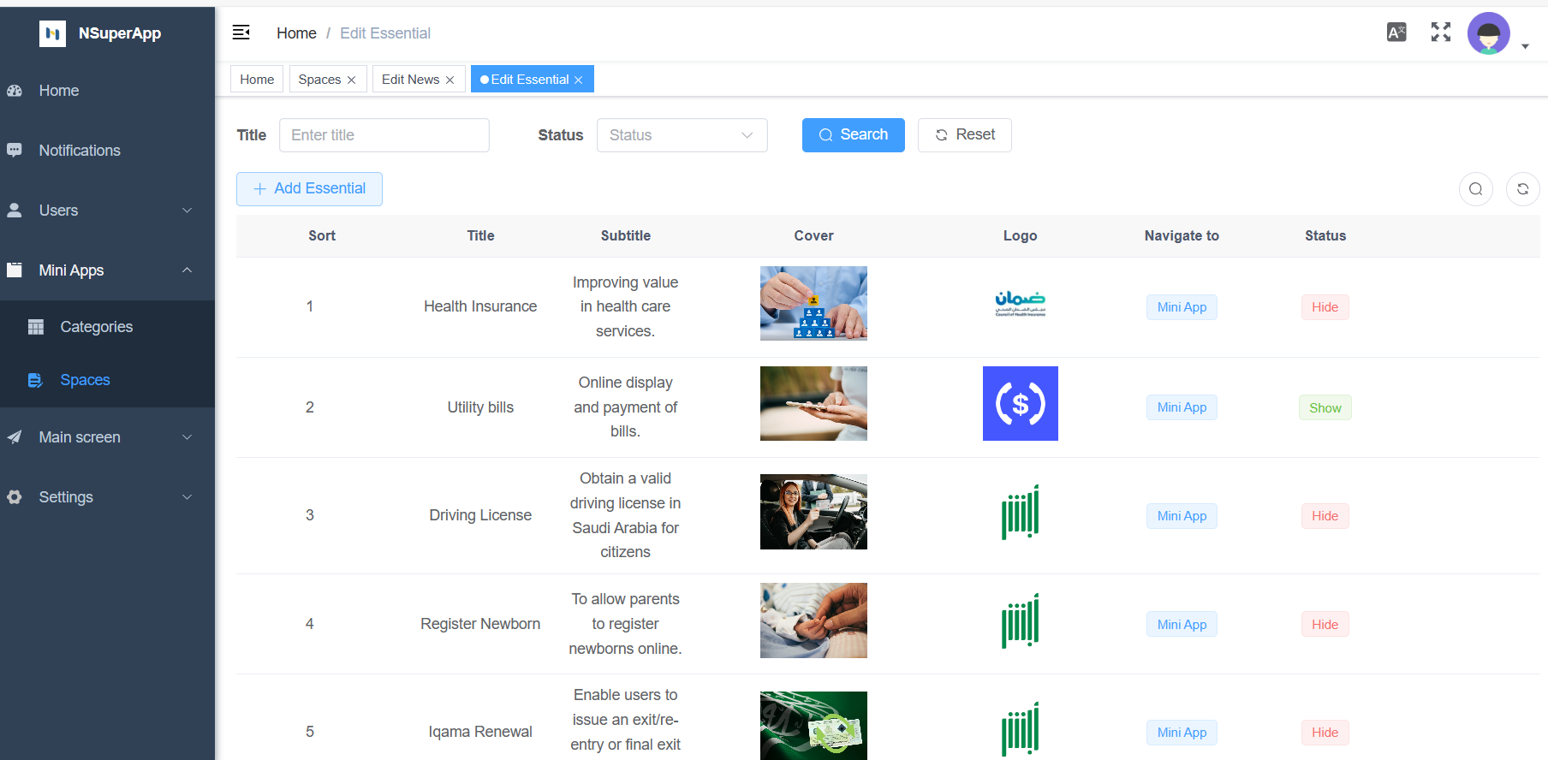
Task: Close the Edit Essential tab
Action: (x=579, y=80)
